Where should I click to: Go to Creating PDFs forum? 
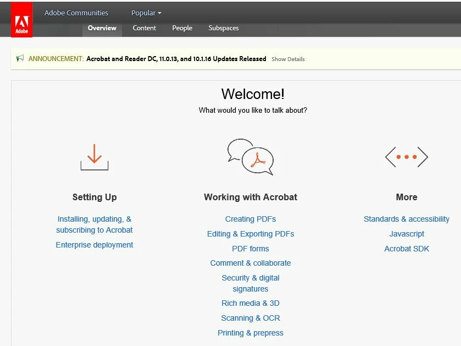(x=251, y=219)
